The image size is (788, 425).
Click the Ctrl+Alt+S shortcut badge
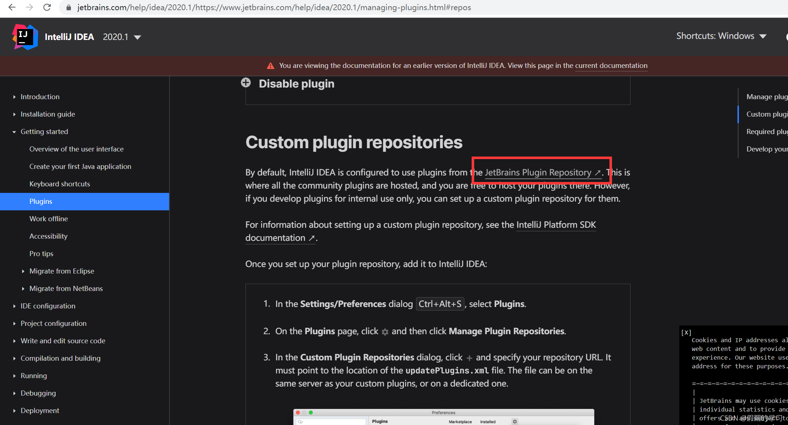point(440,304)
